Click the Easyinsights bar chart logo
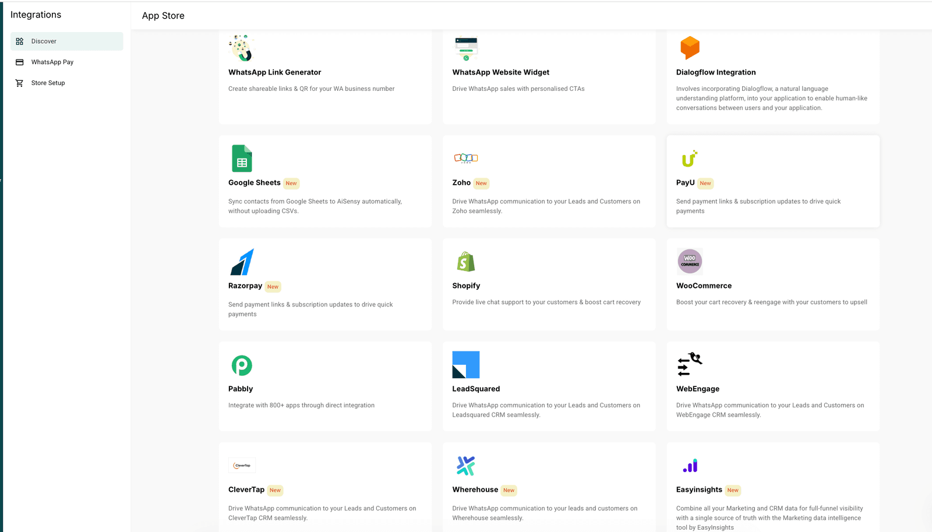Image resolution: width=932 pixels, height=532 pixels. [x=690, y=466]
